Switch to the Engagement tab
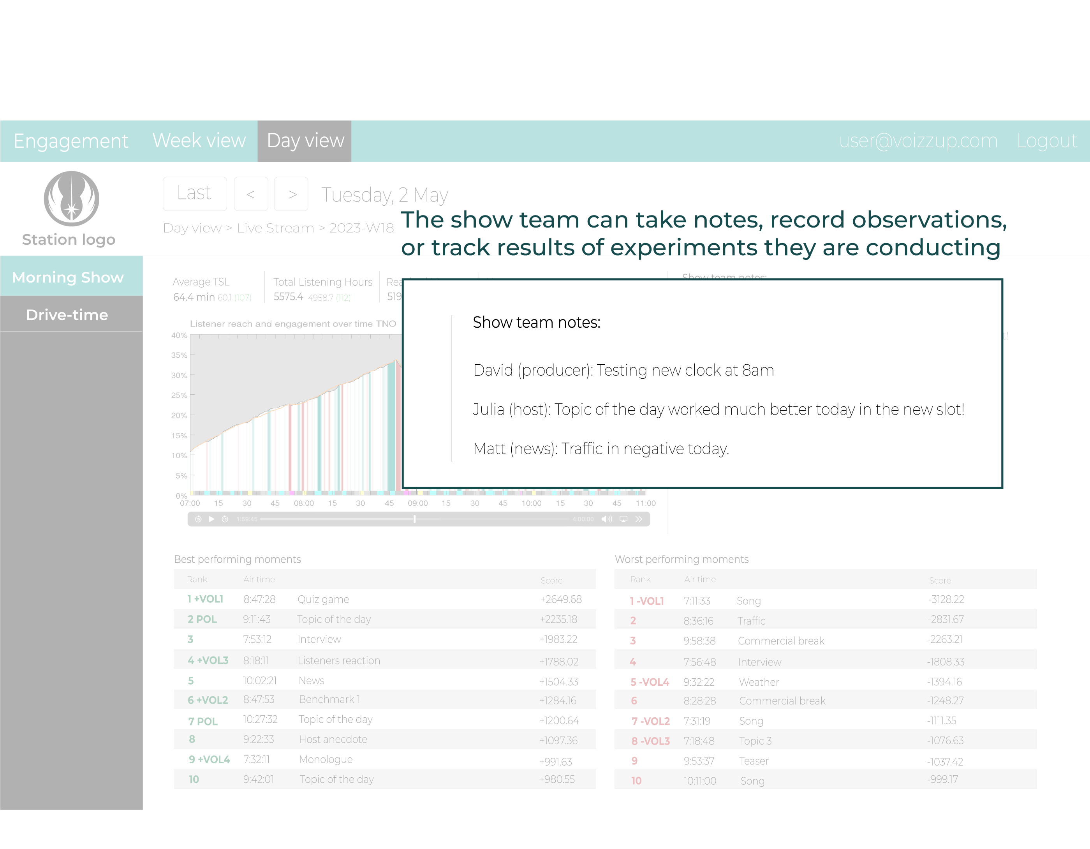The height and width of the screenshot is (849, 1090). [x=70, y=141]
